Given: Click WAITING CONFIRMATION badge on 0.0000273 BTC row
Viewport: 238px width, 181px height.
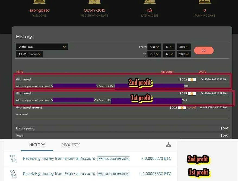Looking at the screenshot, I should 113,159.
